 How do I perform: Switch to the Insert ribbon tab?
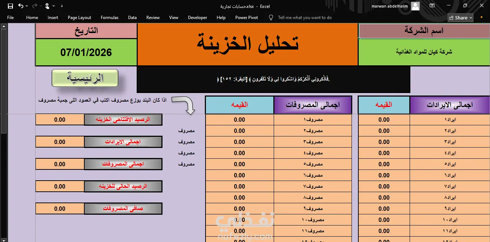click(53, 18)
